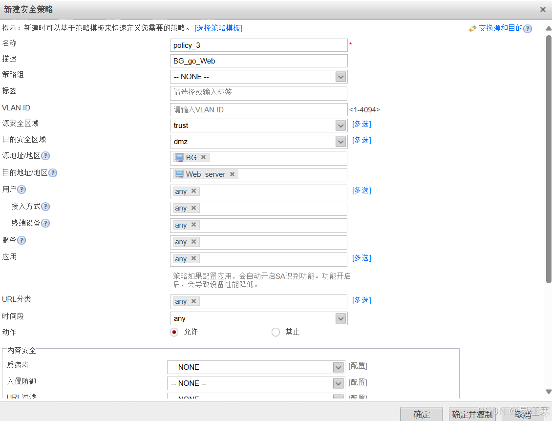This screenshot has width=552, height=421.
Task: Click the scrollbar down arrow
Action: click(x=549, y=391)
